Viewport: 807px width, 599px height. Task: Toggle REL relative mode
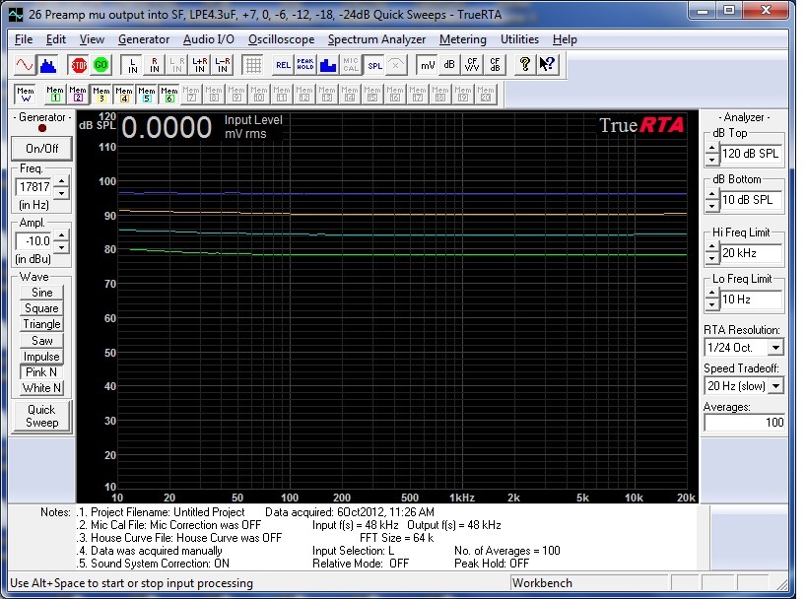pos(283,65)
